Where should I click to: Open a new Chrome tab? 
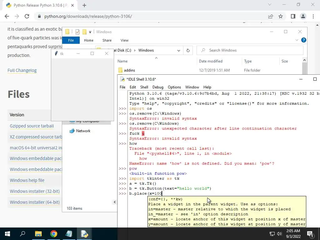(x=84, y=6)
